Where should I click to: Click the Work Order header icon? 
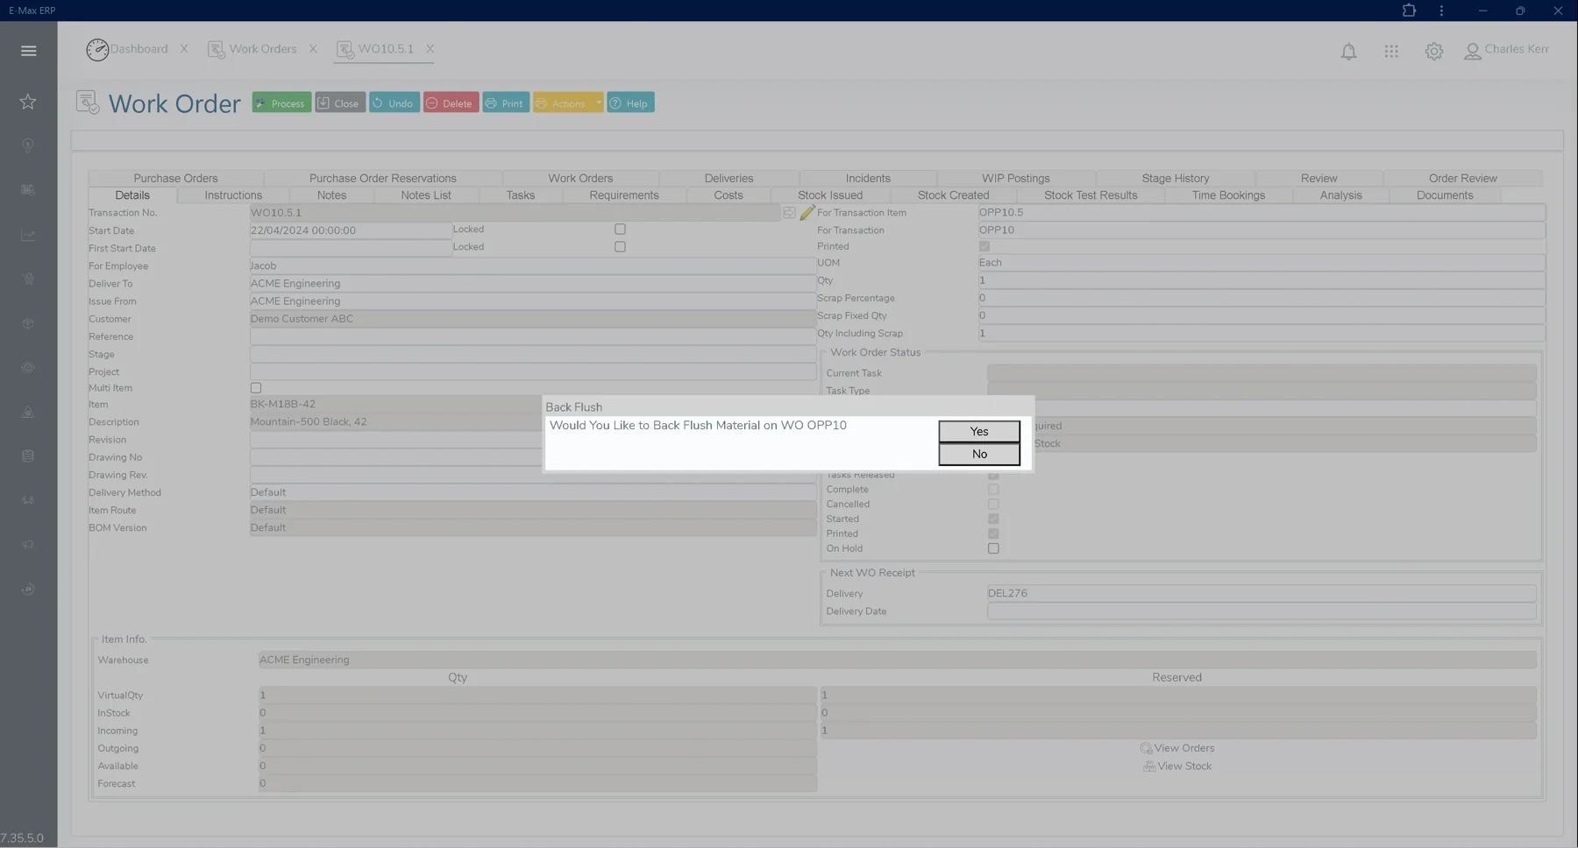(88, 102)
